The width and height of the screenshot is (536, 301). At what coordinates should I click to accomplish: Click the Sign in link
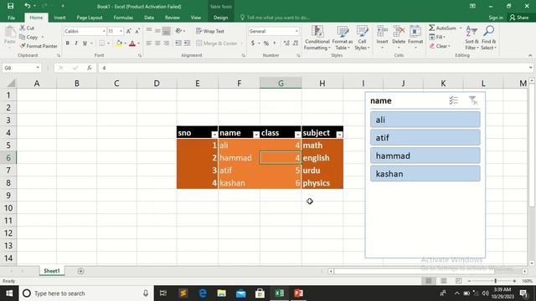(496, 18)
